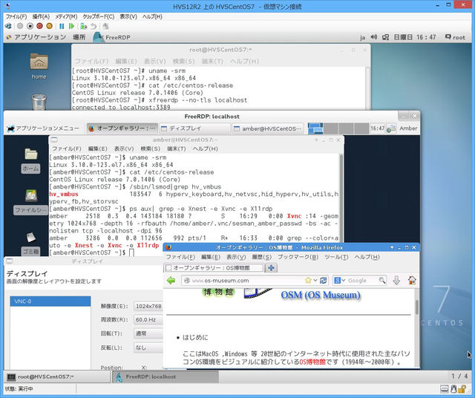Click the Revert undo icon in toolbar
The height and width of the screenshot is (398, 475).
point(94,26)
